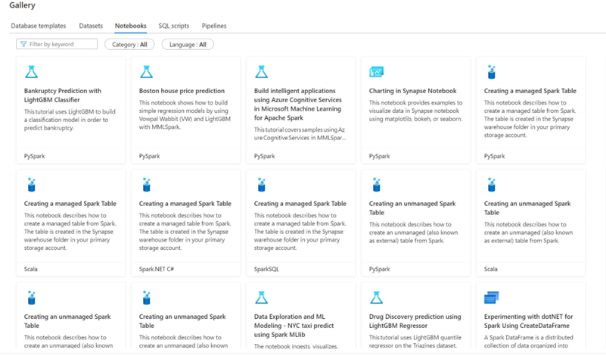Click the Scala label on unmanaged Spark Table card

click(491, 269)
